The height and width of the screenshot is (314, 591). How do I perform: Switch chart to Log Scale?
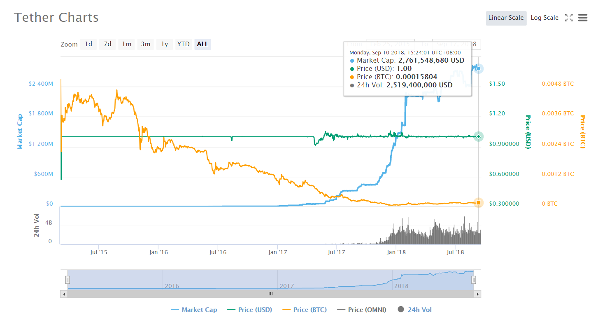pos(544,18)
